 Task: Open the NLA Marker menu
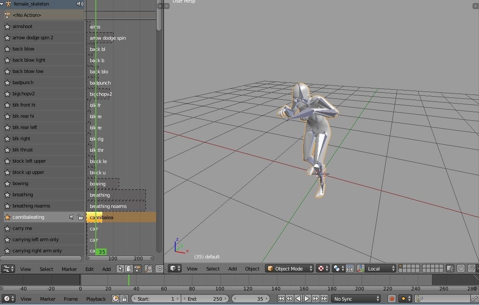coord(69,269)
